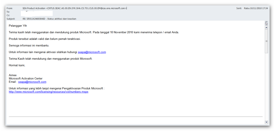Click the line 'Produk tersebut adalah valid'
Screen dimensions: 275x131
pos(45,39)
